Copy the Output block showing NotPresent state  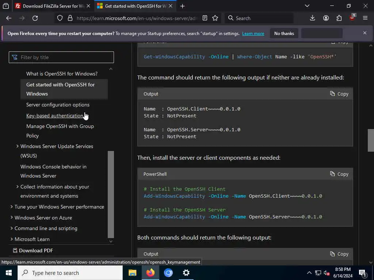[x=339, y=94]
